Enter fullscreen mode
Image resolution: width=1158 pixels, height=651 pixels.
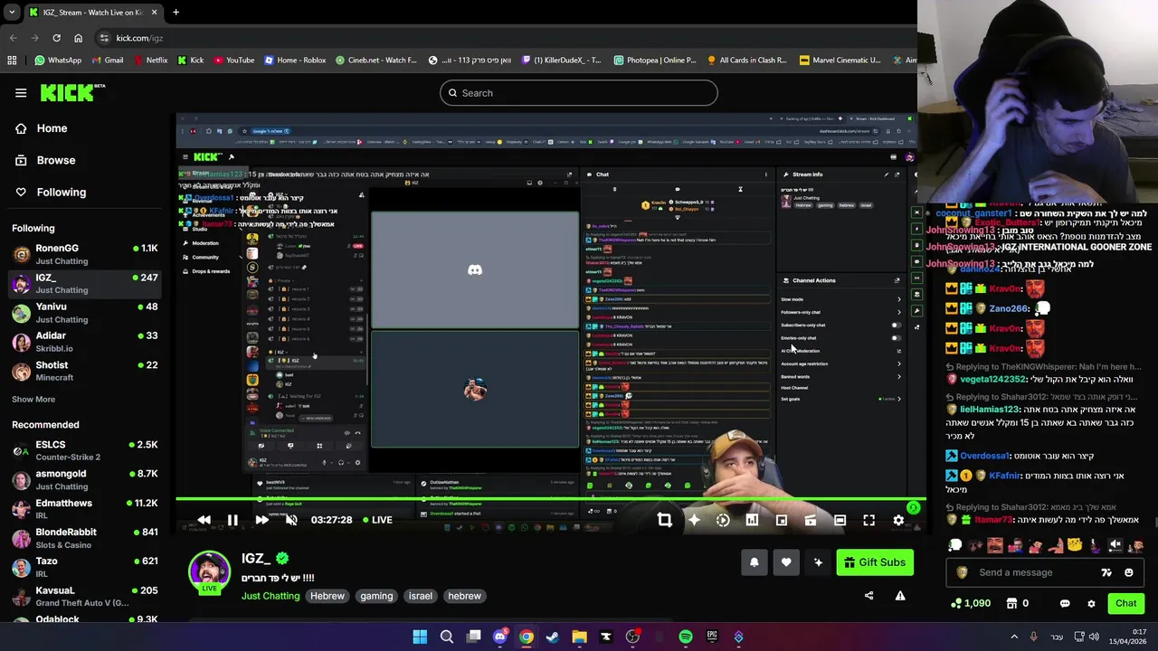tap(868, 520)
